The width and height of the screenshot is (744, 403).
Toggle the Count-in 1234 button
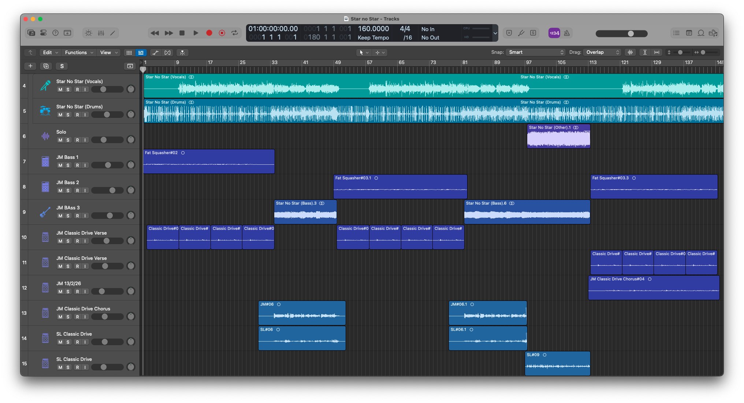point(554,33)
